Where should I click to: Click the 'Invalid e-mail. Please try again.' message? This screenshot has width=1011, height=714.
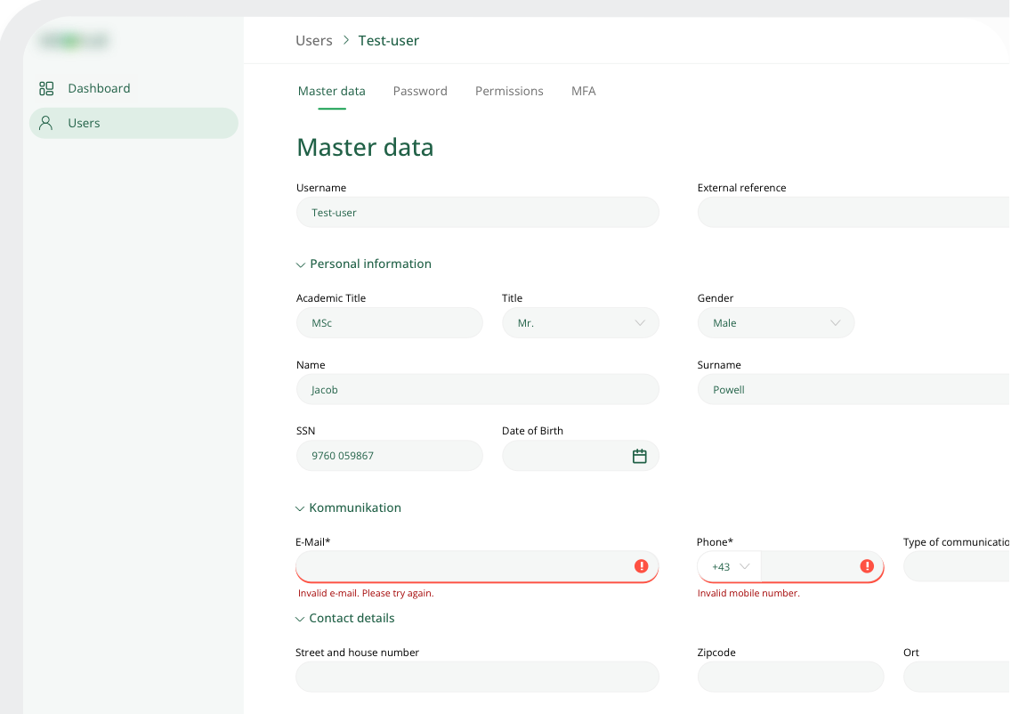point(366,593)
